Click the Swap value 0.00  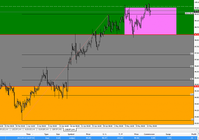pyautogui.click(x=169, y=138)
